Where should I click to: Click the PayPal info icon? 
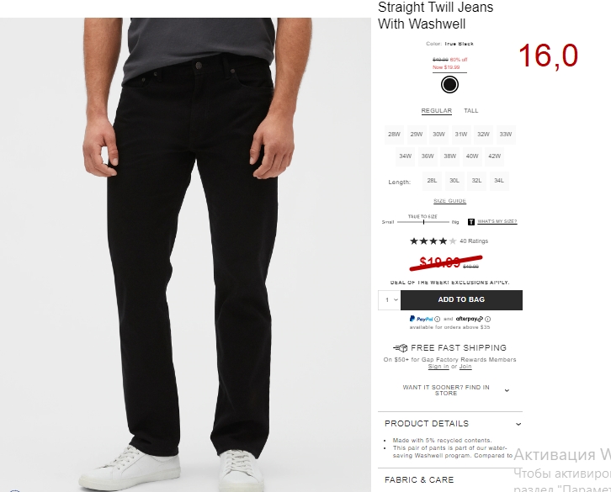pos(437,319)
